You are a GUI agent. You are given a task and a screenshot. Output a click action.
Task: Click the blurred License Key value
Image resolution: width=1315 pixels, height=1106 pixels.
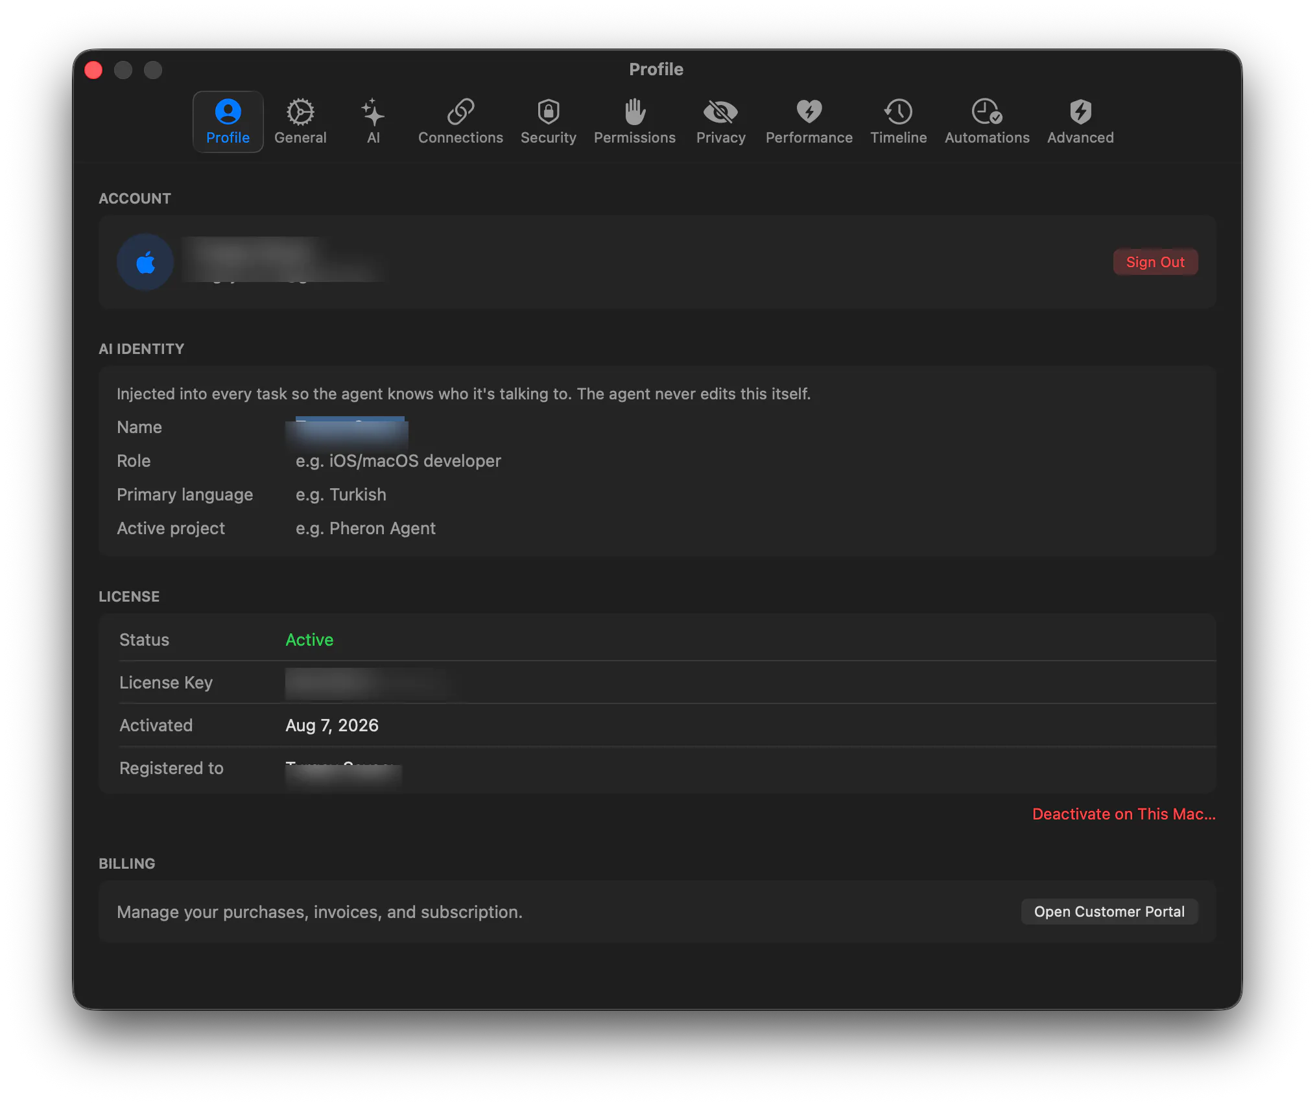coord(368,683)
